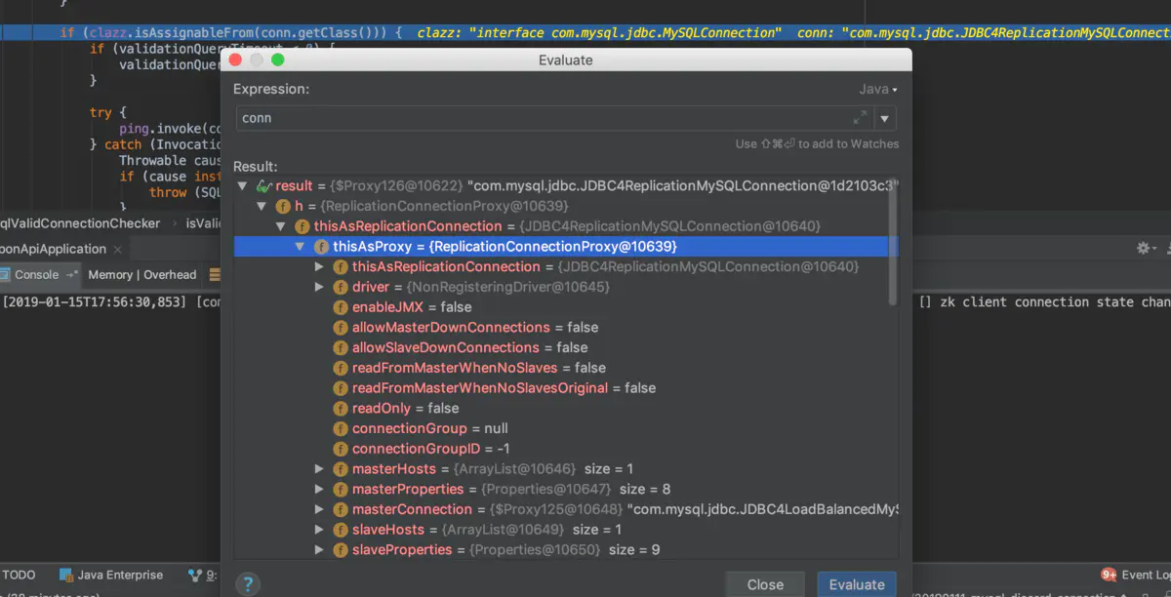The image size is (1171, 597).
Task: Collapse the thisAsProxy node
Action: tap(302, 247)
